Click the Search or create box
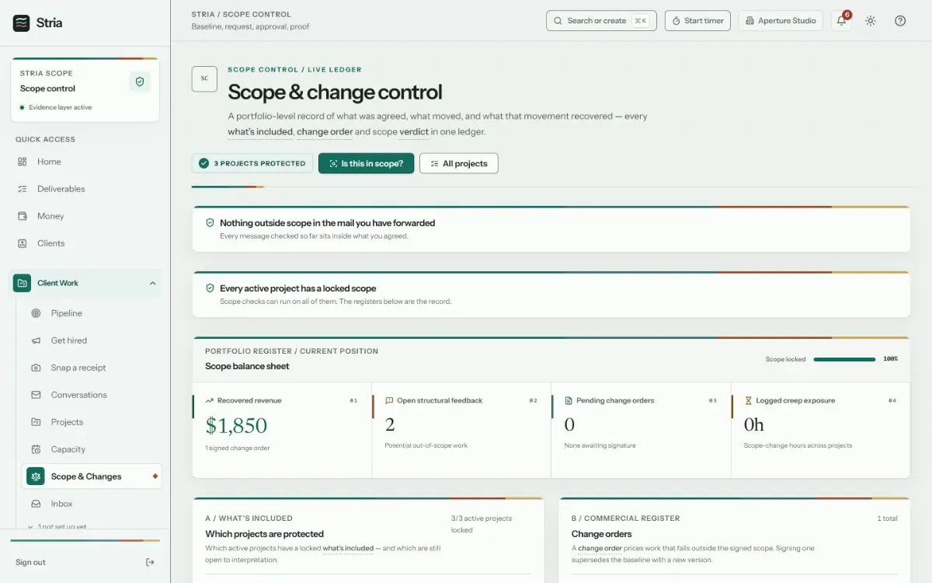 coord(601,21)
